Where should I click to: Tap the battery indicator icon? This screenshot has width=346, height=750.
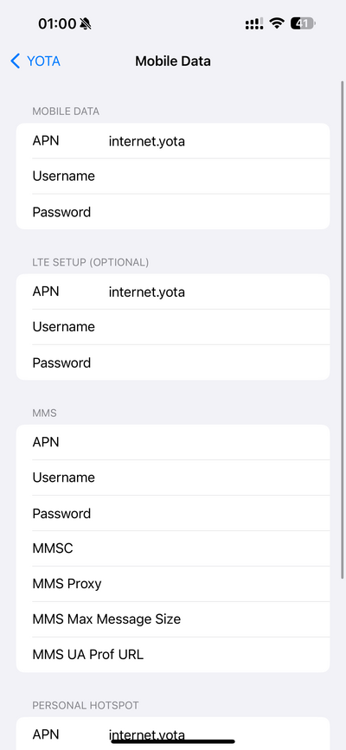click(303, 23)
